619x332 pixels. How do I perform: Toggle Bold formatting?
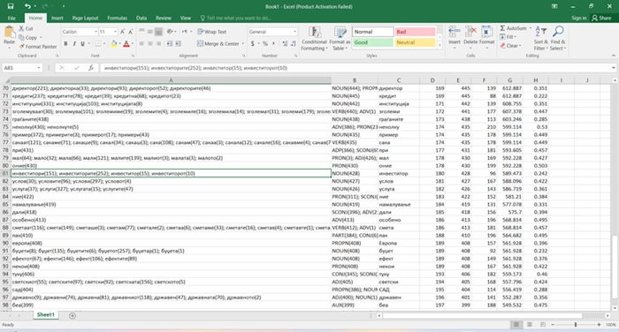point(65,44)
